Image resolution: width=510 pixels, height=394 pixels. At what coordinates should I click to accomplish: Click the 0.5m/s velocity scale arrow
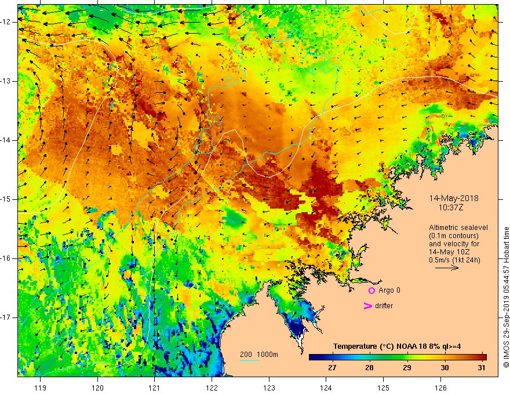tap(447, 268)
